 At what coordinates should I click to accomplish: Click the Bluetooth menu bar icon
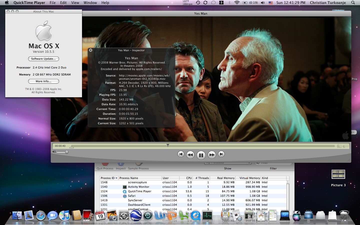[x=229, y=3]
